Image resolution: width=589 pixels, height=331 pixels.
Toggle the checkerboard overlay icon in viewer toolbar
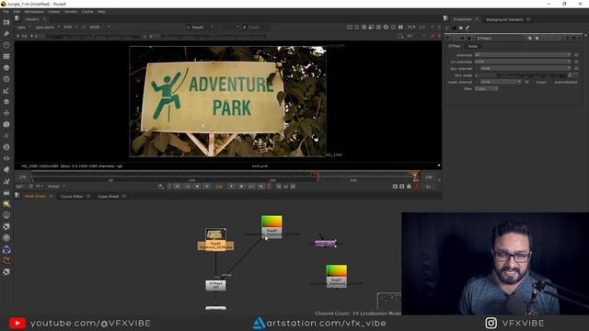point(378,27)
